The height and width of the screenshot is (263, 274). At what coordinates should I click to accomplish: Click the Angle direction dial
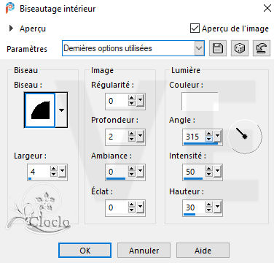tap(245, 136)
